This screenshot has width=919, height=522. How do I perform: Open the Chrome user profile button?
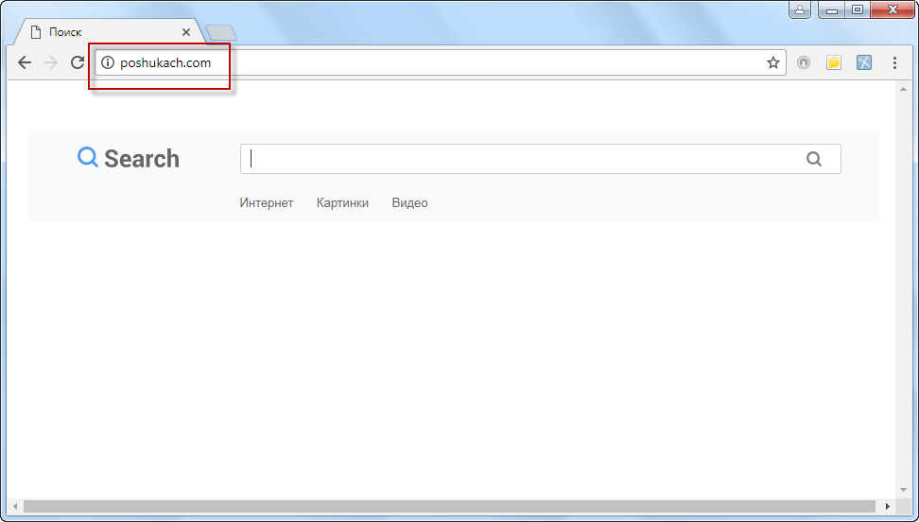(801, 9)
